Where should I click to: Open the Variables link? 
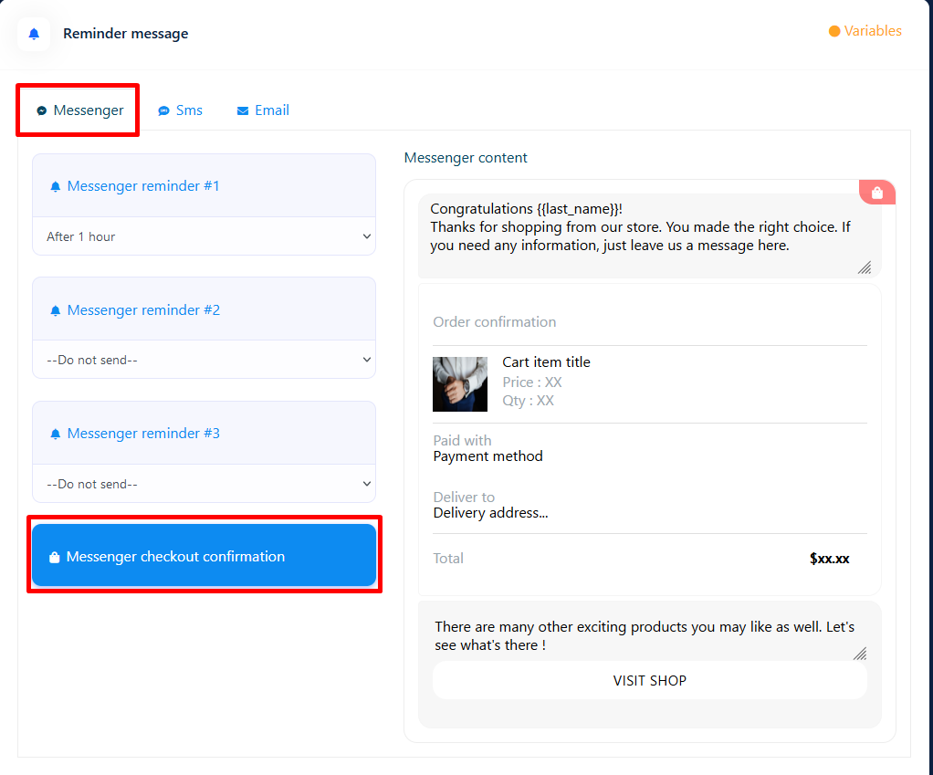tap(872, 31)
